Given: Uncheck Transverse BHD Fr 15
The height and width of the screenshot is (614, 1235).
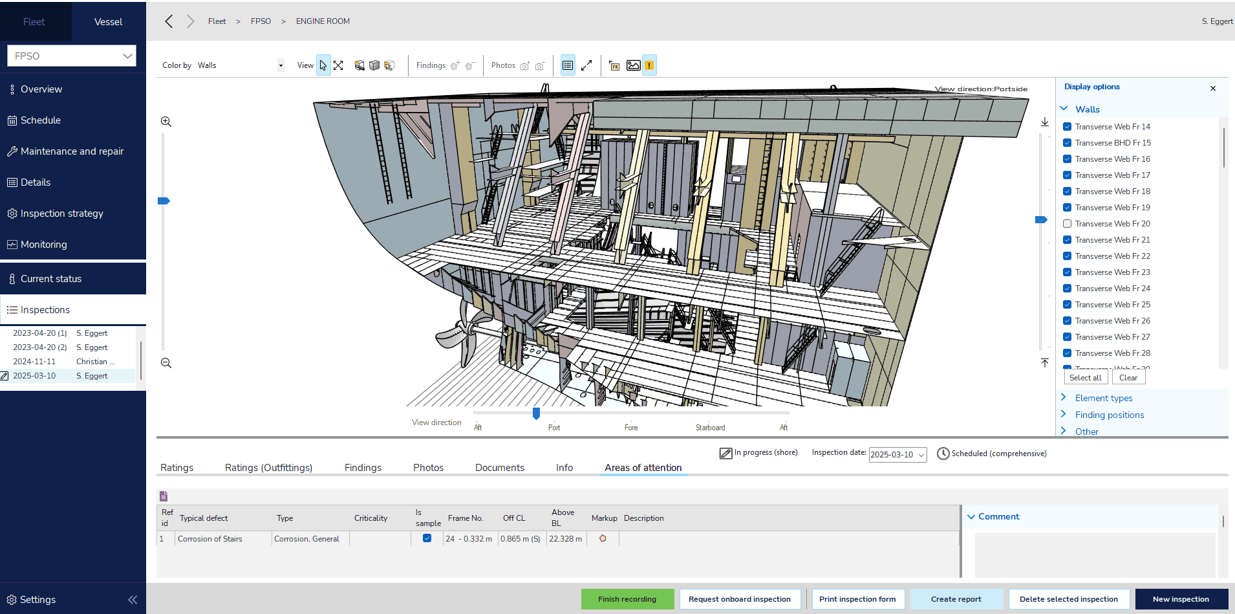Looking at the screenshot, I should [x=1068, y=143].
